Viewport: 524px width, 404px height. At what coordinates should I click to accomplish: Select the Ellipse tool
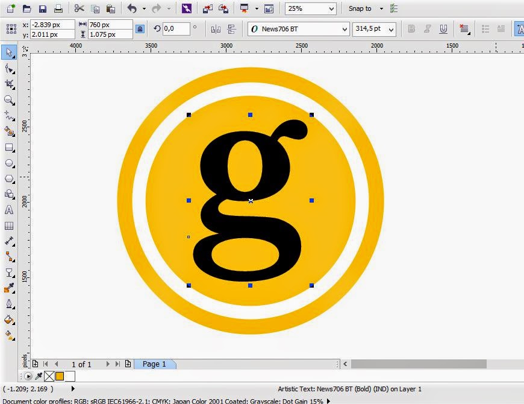(10, 163)
